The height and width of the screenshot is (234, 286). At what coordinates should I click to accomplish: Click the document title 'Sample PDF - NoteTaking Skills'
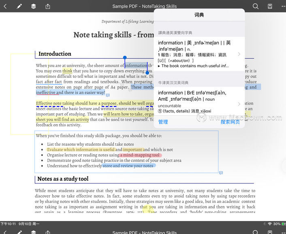coord(145,6)
